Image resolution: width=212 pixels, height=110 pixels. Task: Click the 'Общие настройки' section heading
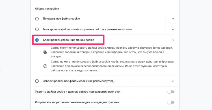tap(47, 9)
